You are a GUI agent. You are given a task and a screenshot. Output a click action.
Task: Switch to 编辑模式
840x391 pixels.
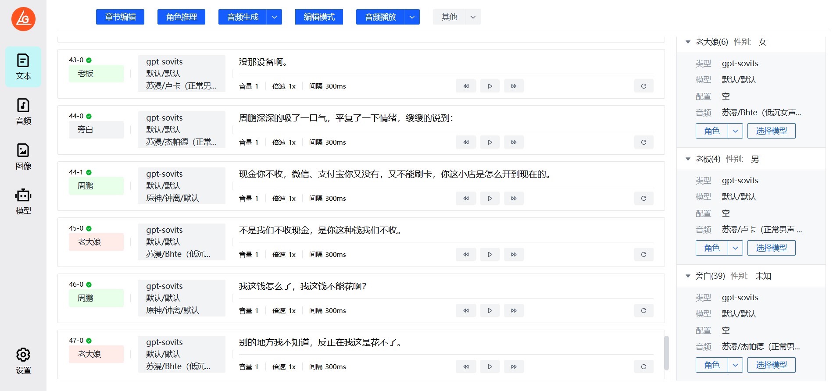point(319,17)
